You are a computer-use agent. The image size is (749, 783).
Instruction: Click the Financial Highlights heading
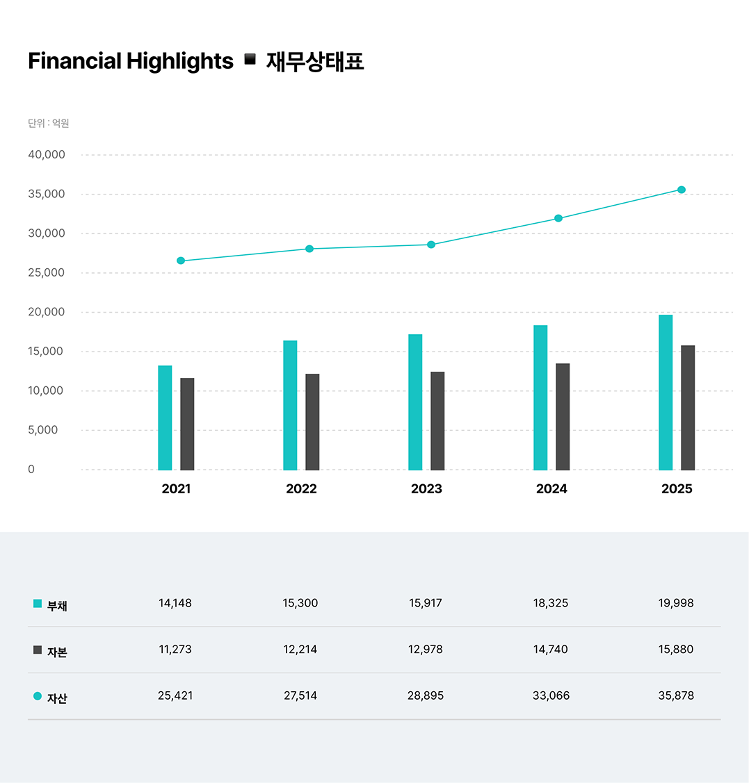coord(131,61)
